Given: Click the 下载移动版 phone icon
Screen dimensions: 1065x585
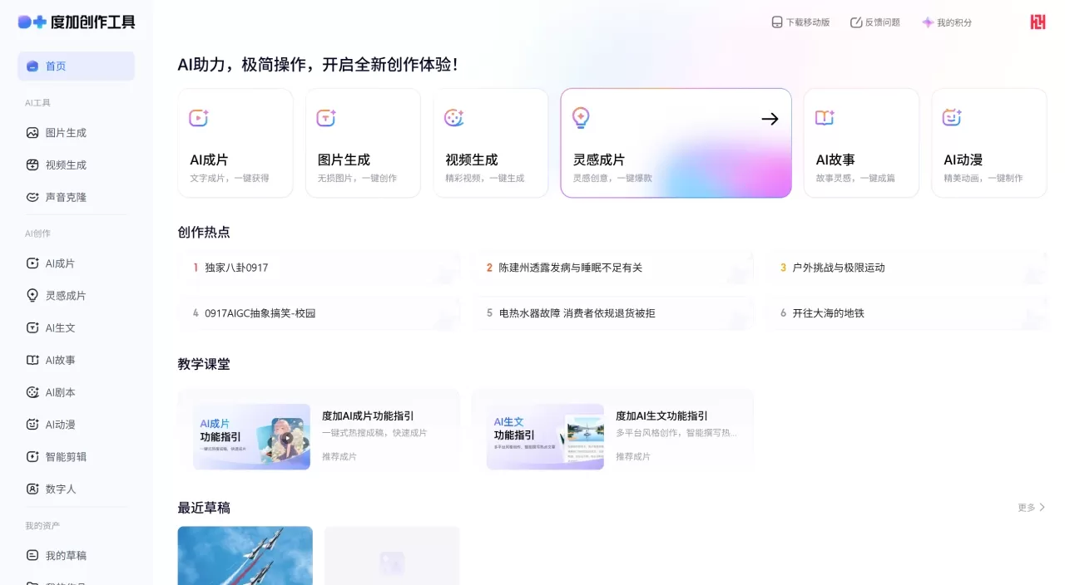Looking at the screenshot, I should point(777,22).
